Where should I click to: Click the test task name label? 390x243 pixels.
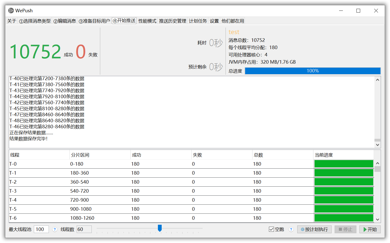(x=234, y=32)
